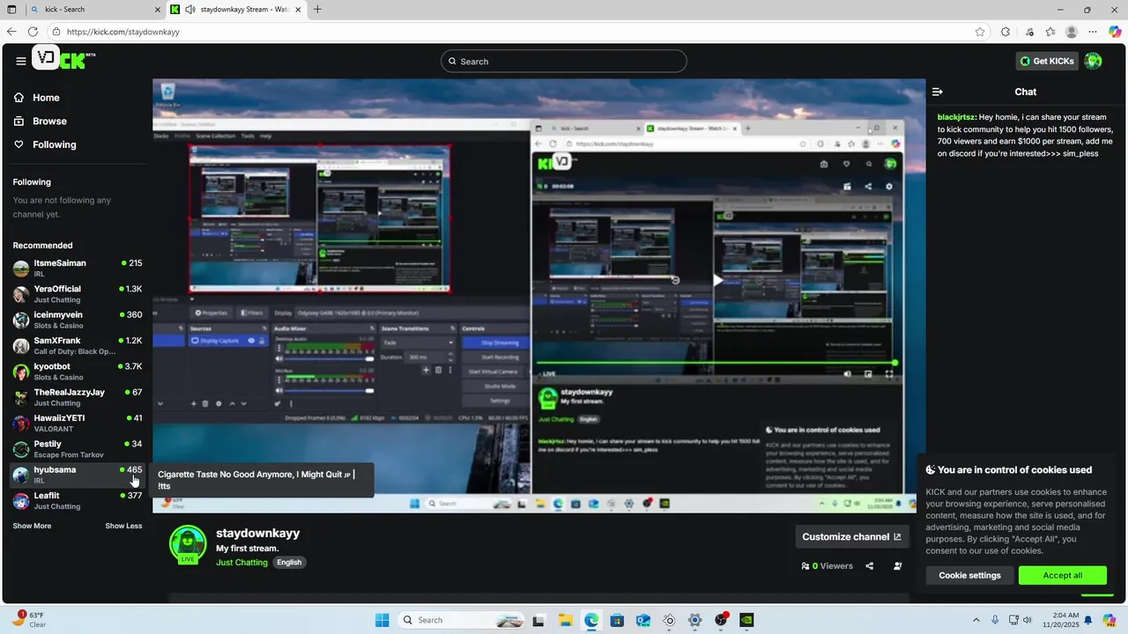
Task: Open YeraOfficial recommended channel
Action: click(x=78, y=293)
